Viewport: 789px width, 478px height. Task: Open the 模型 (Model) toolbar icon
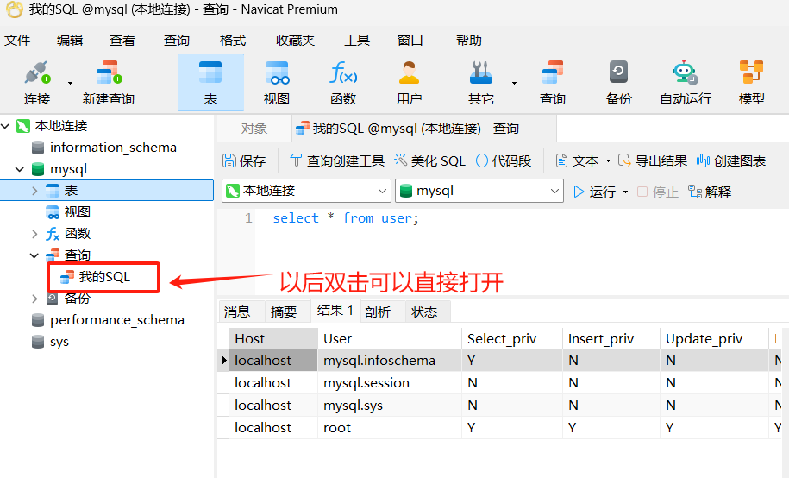[x=751, y=72]
